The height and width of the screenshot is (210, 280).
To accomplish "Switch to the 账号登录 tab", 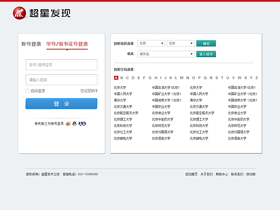I will (31, 44).
